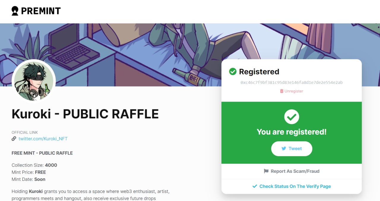Click the Kuroki - PUBLIC RAFFLE heading
This screenshot has height=201, width=380.
[85, 114]
